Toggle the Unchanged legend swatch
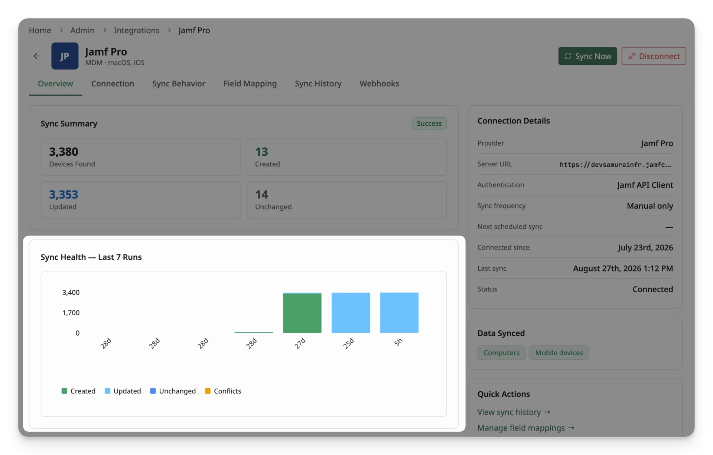Viewport: 713px width, 455px height. click(x=153, y=391)
